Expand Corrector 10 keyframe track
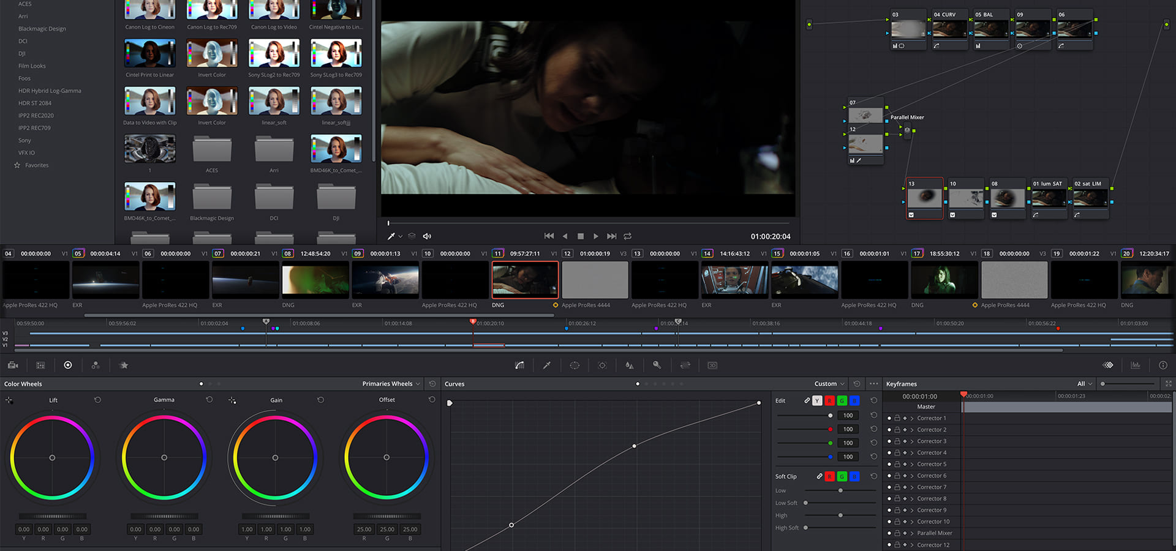This screenshot has height=551, width=1176. 912,522
